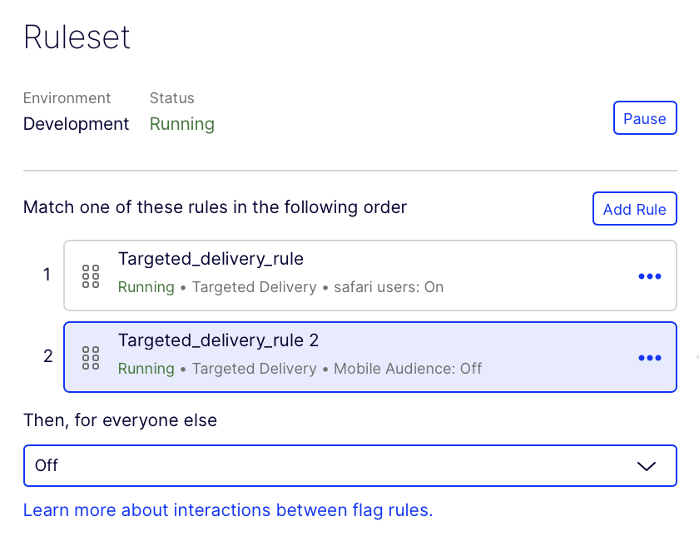Pause the running ruleset
This screenshot has height=546, width=699.
(644, 119)
